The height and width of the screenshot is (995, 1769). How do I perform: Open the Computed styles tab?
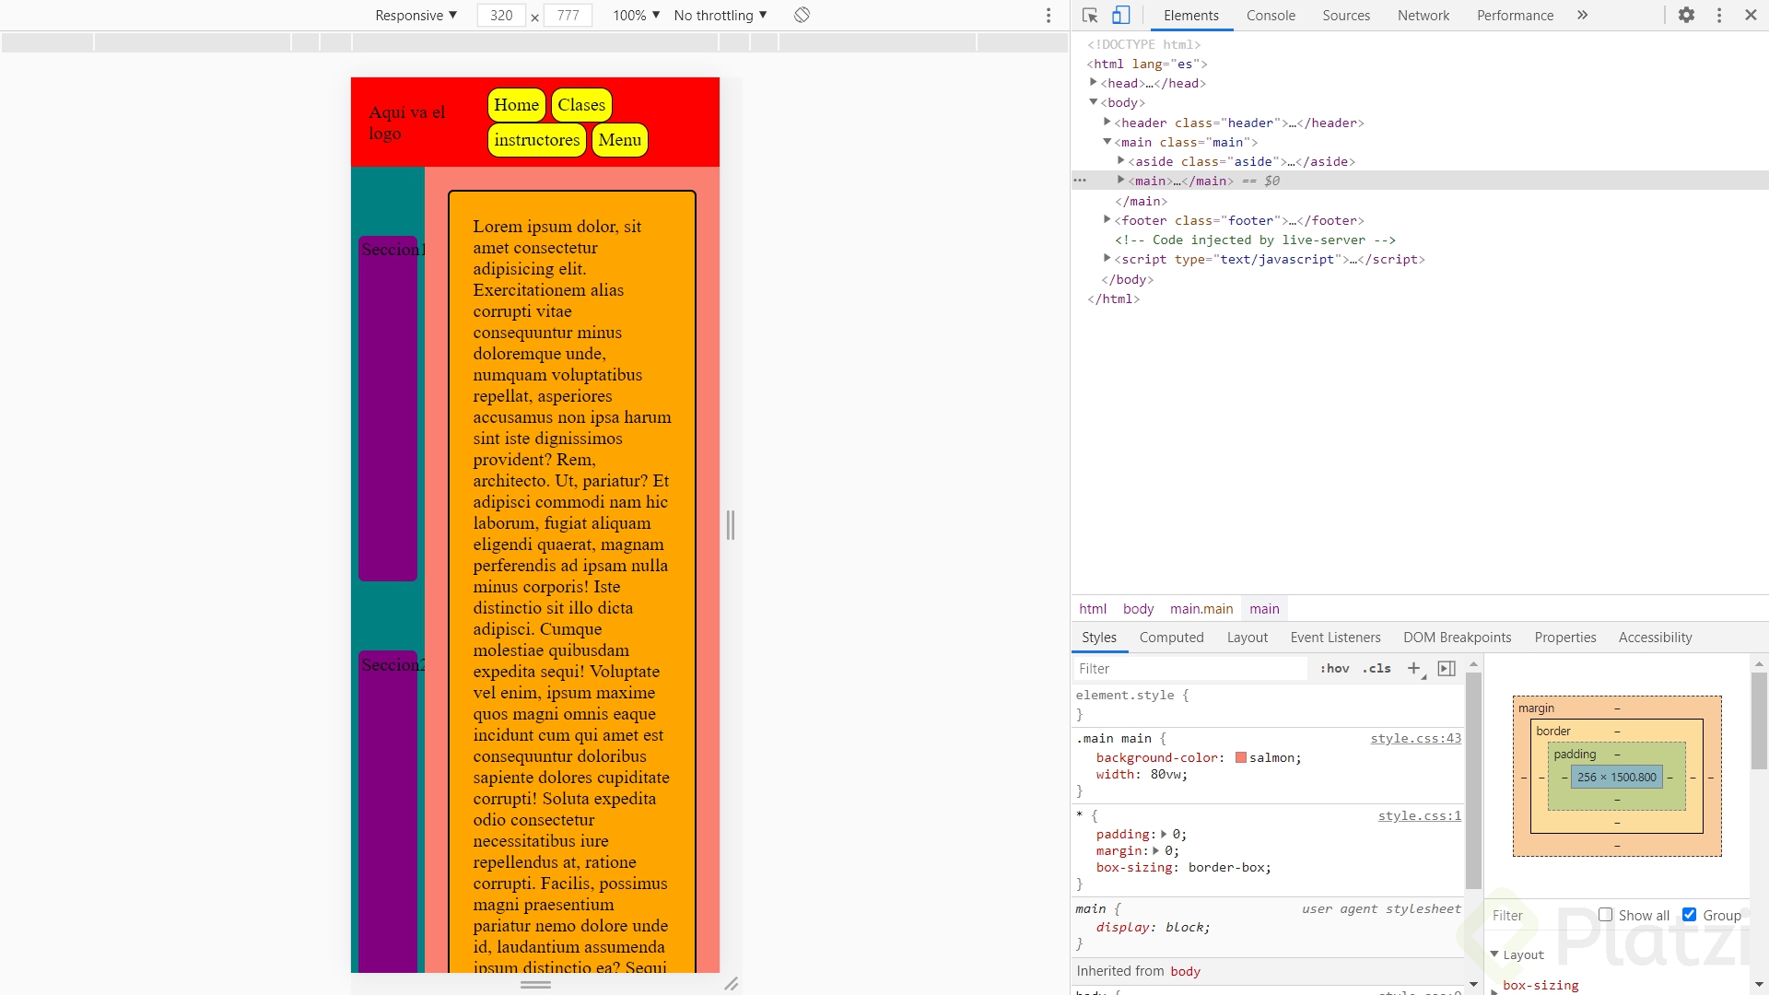[x=1171, y=637]
